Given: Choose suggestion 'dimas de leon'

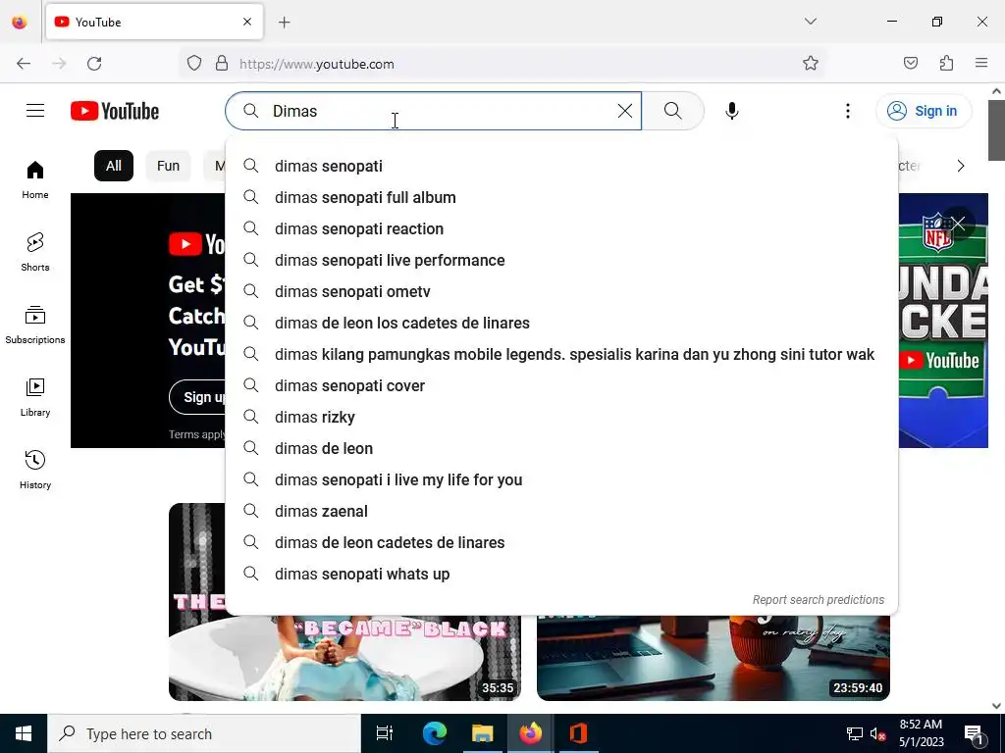Looking at the screenshot, I should (x=561, y=448).
